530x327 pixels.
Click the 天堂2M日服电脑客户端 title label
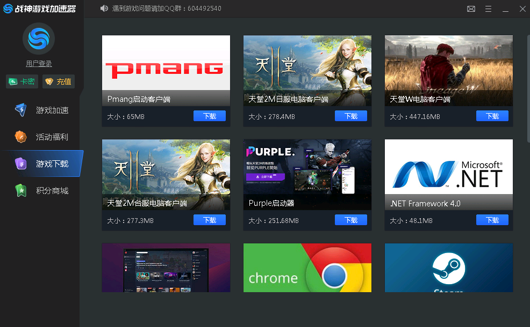click(x=288, y=99)
